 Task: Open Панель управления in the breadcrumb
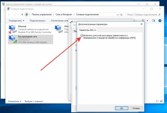(42, 15)
